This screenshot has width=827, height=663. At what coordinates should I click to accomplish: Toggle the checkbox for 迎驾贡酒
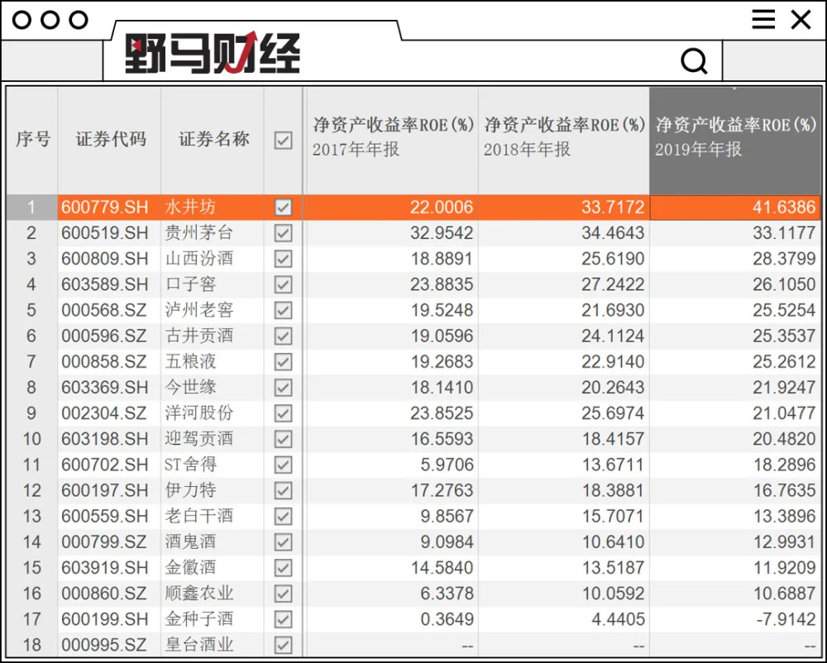pos(283,439)
